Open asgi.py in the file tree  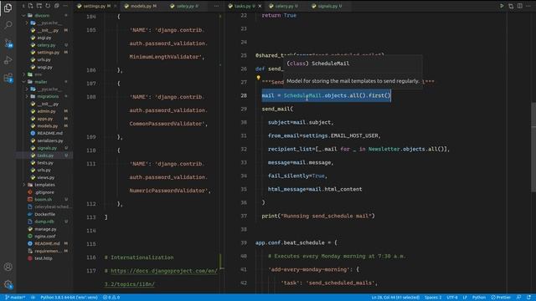44,38
